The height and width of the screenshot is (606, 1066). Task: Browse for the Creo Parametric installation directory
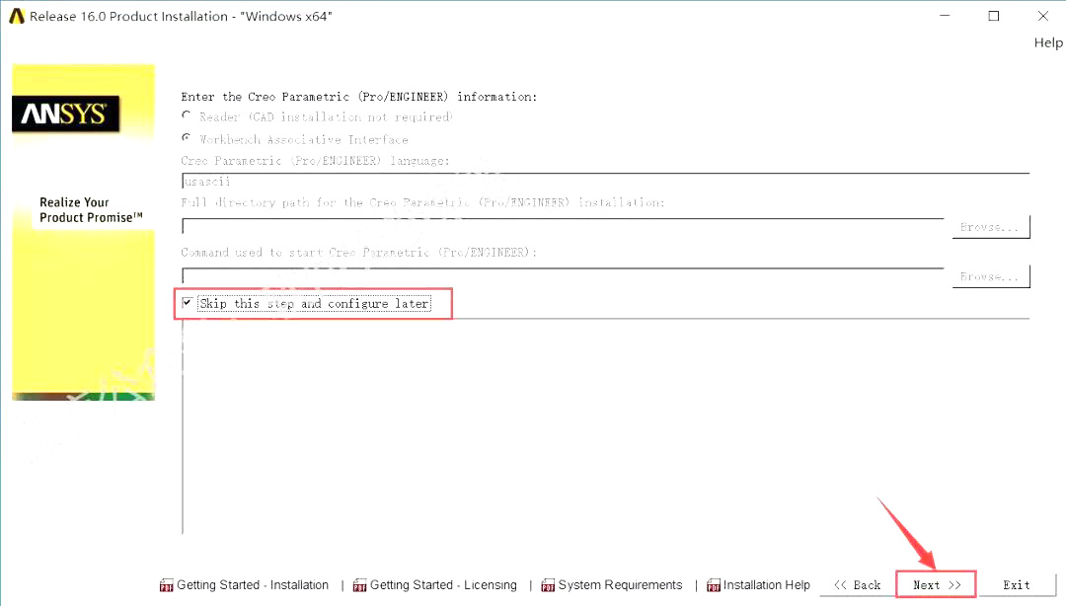pos(990,227)
